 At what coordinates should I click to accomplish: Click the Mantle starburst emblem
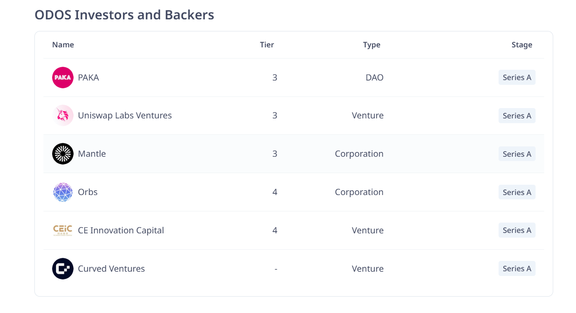(x=63, y=154)
